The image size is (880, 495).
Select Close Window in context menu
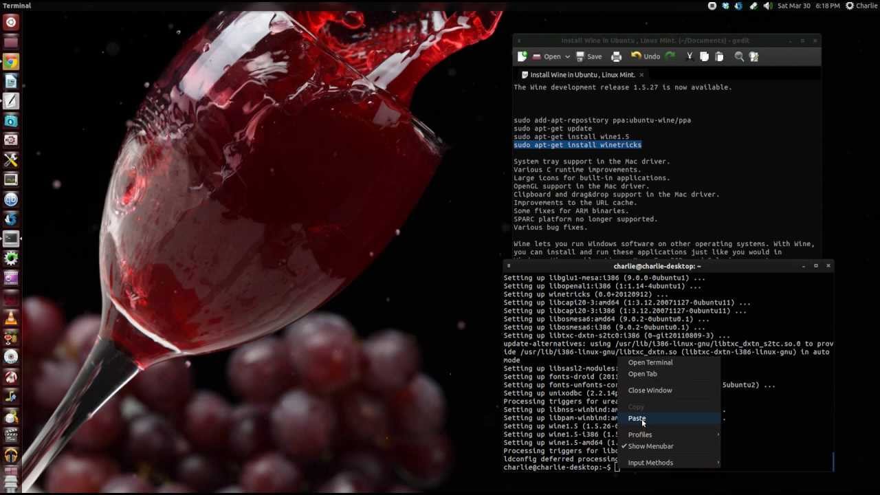point(650,390)
